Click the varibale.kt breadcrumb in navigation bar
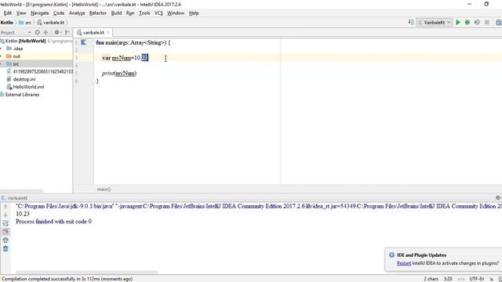The width and height of the screenshot is (502, 282). 50,23
